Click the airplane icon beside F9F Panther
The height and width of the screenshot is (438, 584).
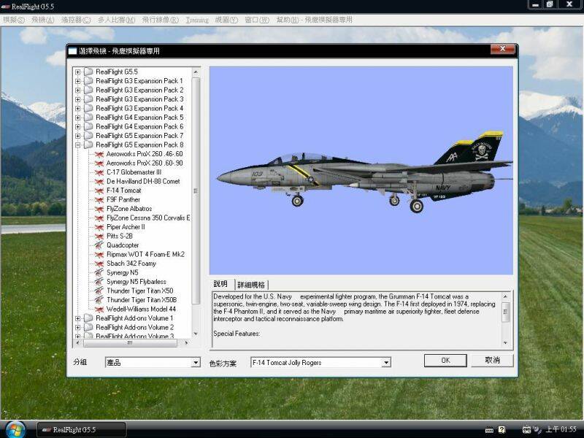click(99, 200)
